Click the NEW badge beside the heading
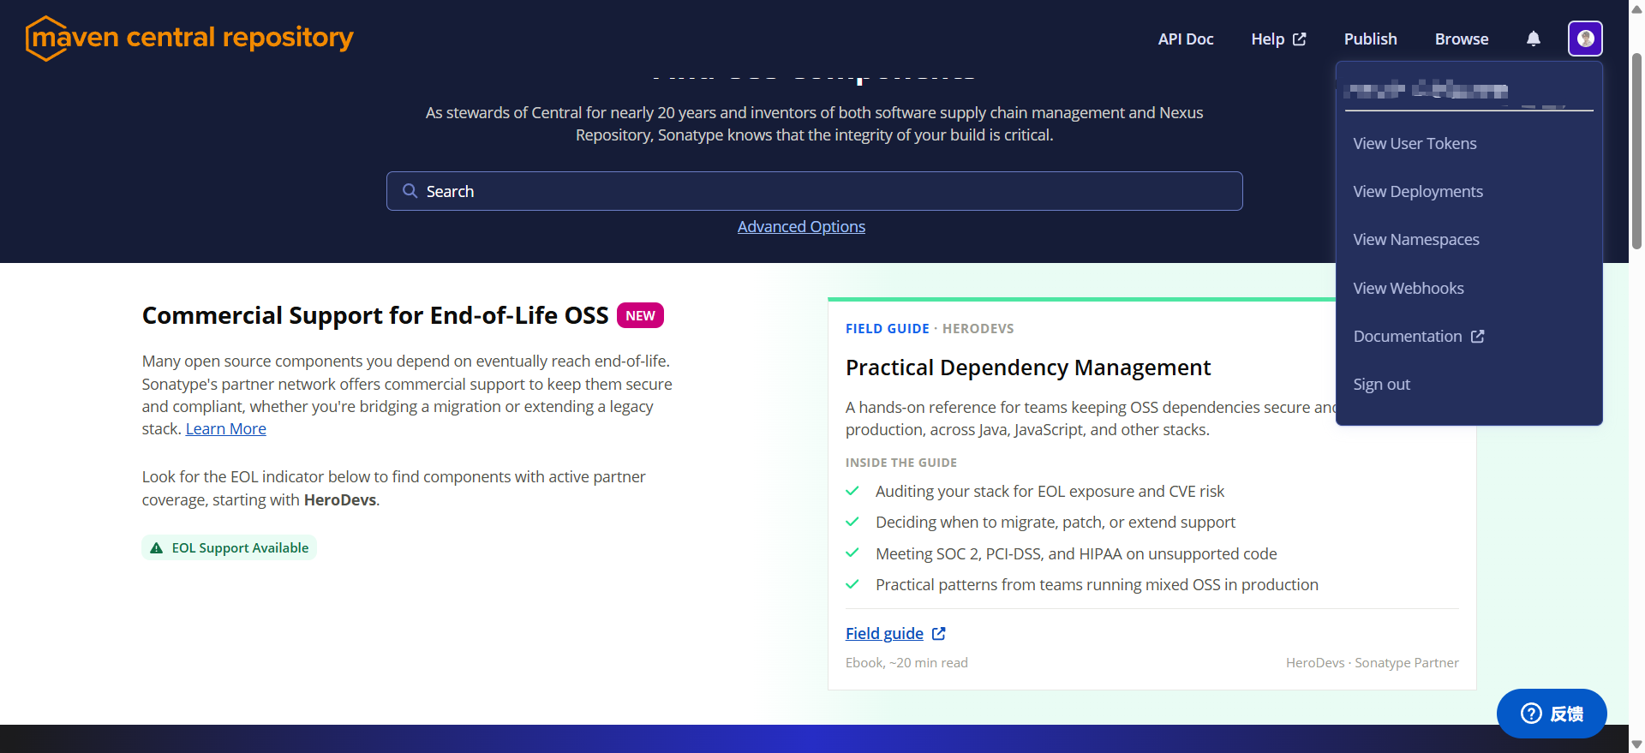Viewport: 1645px width, 753px height. click(640, 316)
